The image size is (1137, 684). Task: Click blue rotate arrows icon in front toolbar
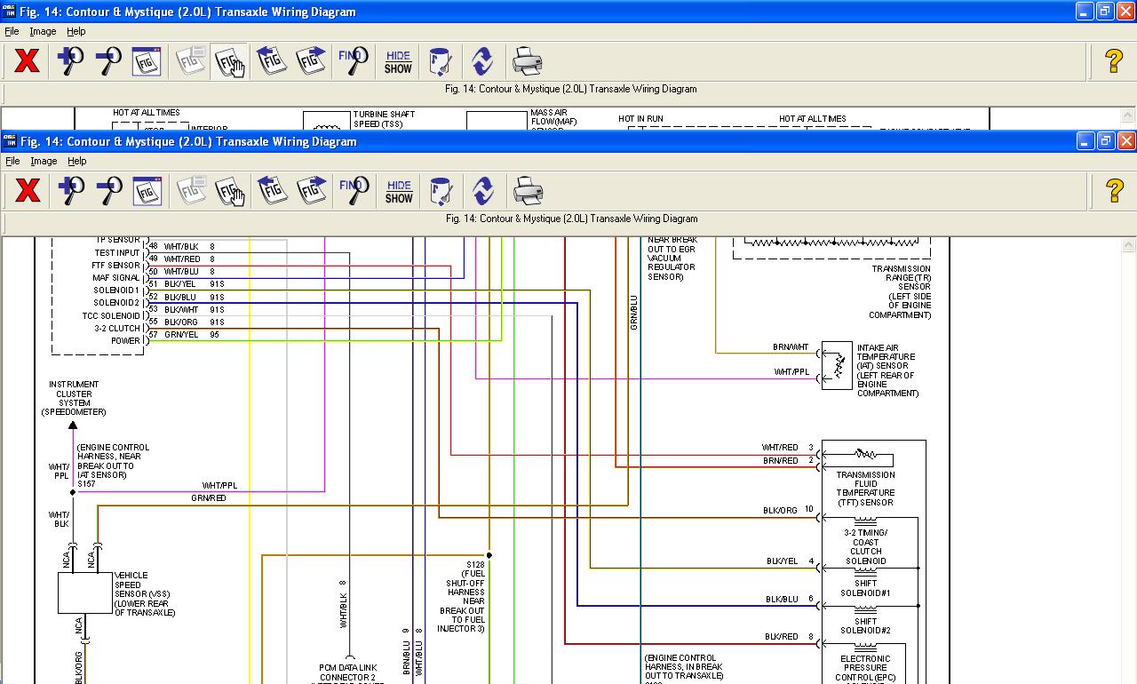click(x=482, y=191)
